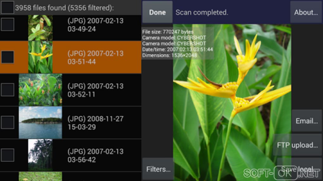Check the box for file 2007-02-13 03-56-42
This screenshot has width=323, height=181.
coord(7,155)
